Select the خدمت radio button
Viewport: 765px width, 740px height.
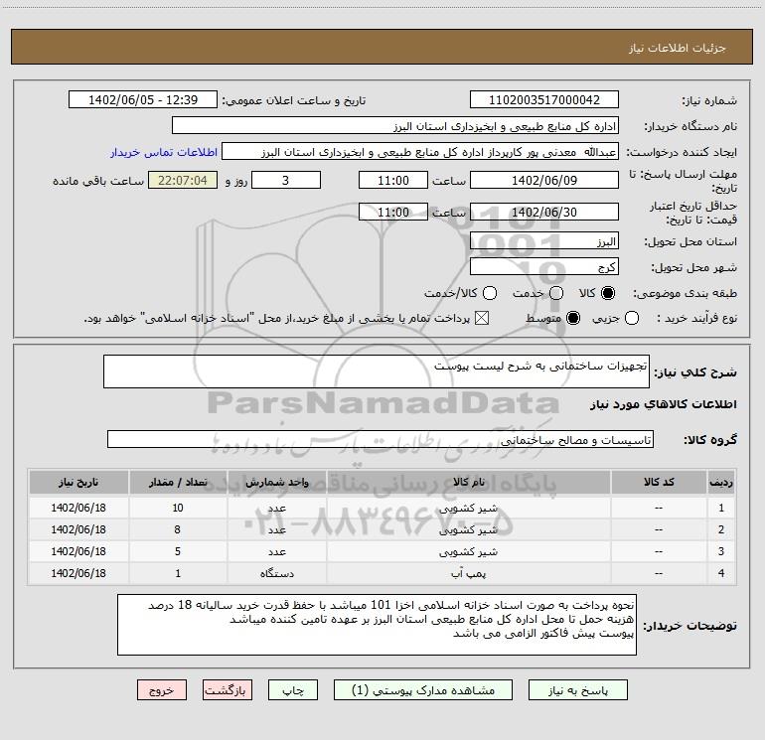pos(556,293)
